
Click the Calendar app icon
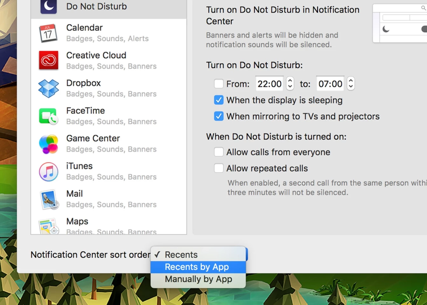click(48, 33)
